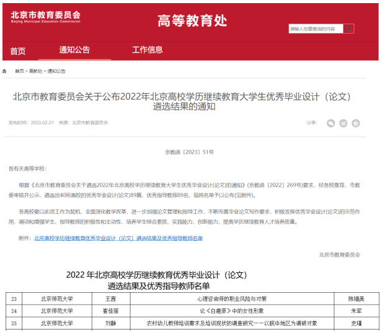This screenshot has width=381, height=332.
Task: Click 北京师范大学 in row 23
Action: (57, 298)
